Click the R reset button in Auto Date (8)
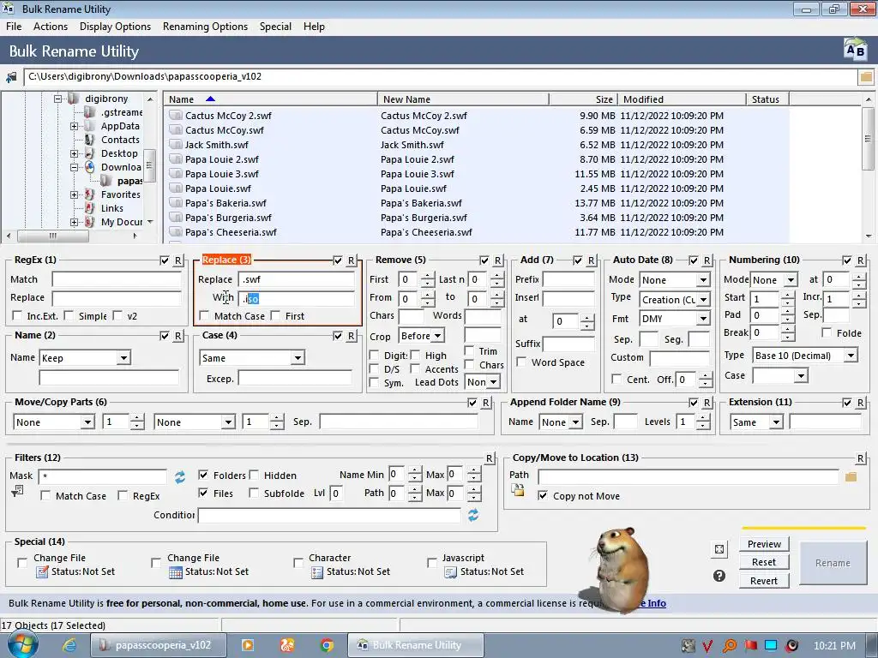This screenshot has width=878, height=658. click(x=707, y=260)
